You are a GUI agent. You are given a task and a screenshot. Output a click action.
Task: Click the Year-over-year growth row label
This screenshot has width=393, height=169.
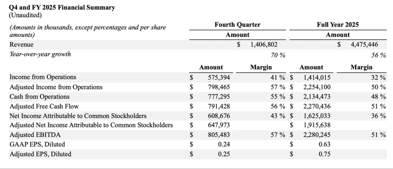[x=40, y=54]
